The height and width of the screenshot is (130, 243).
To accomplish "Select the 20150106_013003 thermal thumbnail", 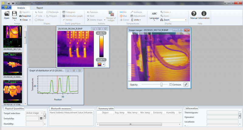I will (13, 63).
